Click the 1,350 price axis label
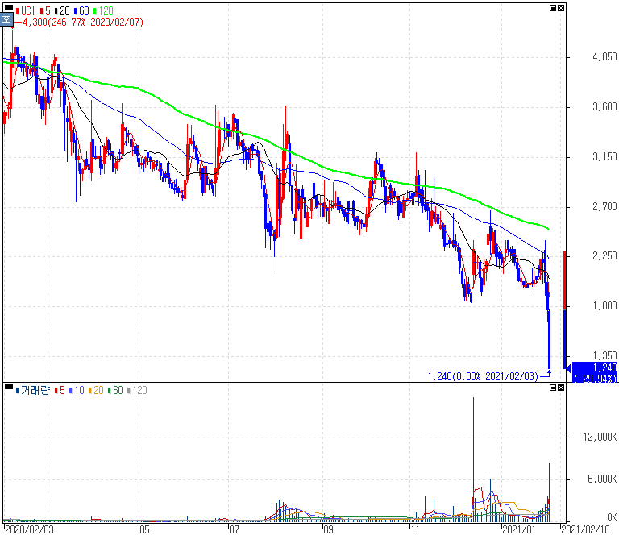Screen dimensions: 619x535 coord(604,355)
